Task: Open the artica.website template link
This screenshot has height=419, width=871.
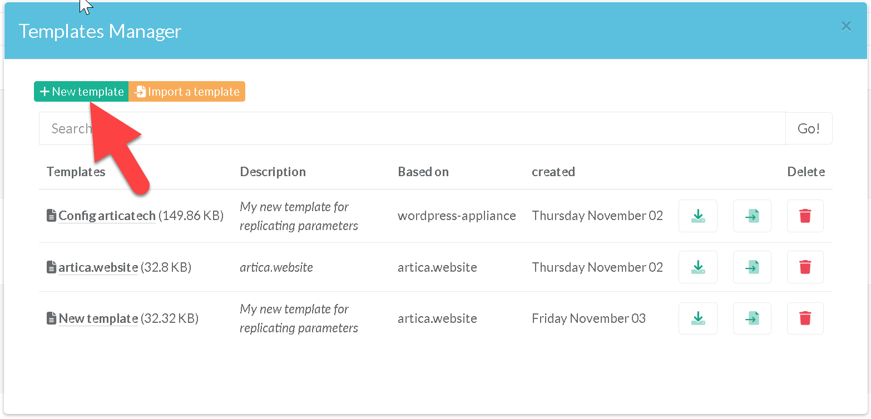Action: (x=98, y=267)
